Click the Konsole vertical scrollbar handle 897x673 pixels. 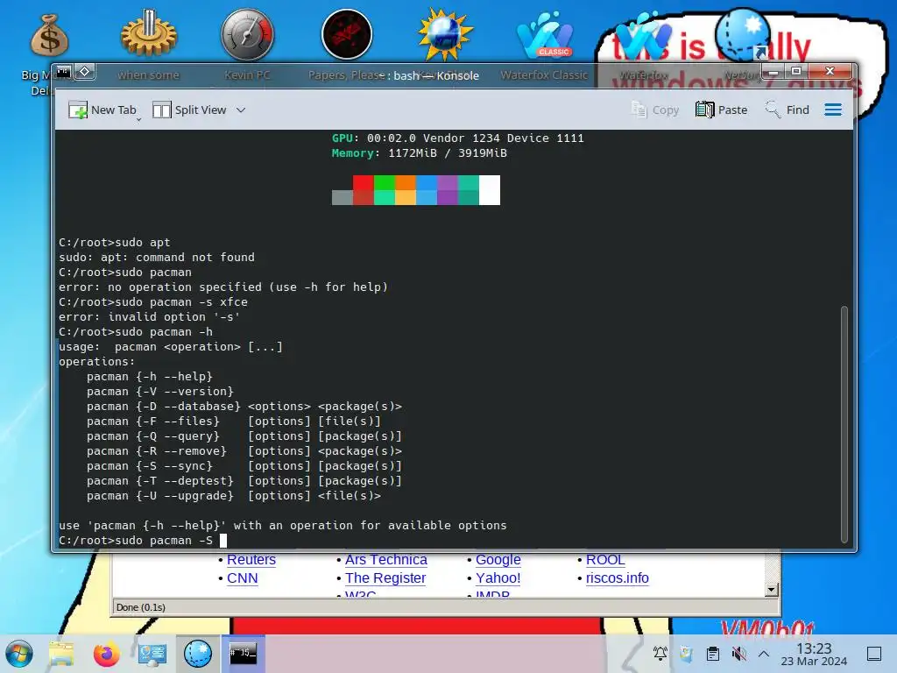pos(844,424)
